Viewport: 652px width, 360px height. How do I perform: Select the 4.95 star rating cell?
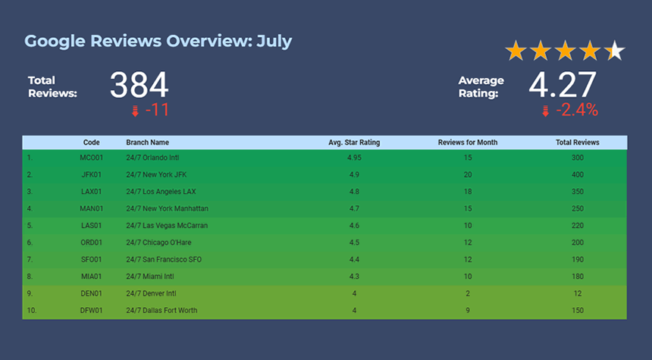tap(354, 158)
